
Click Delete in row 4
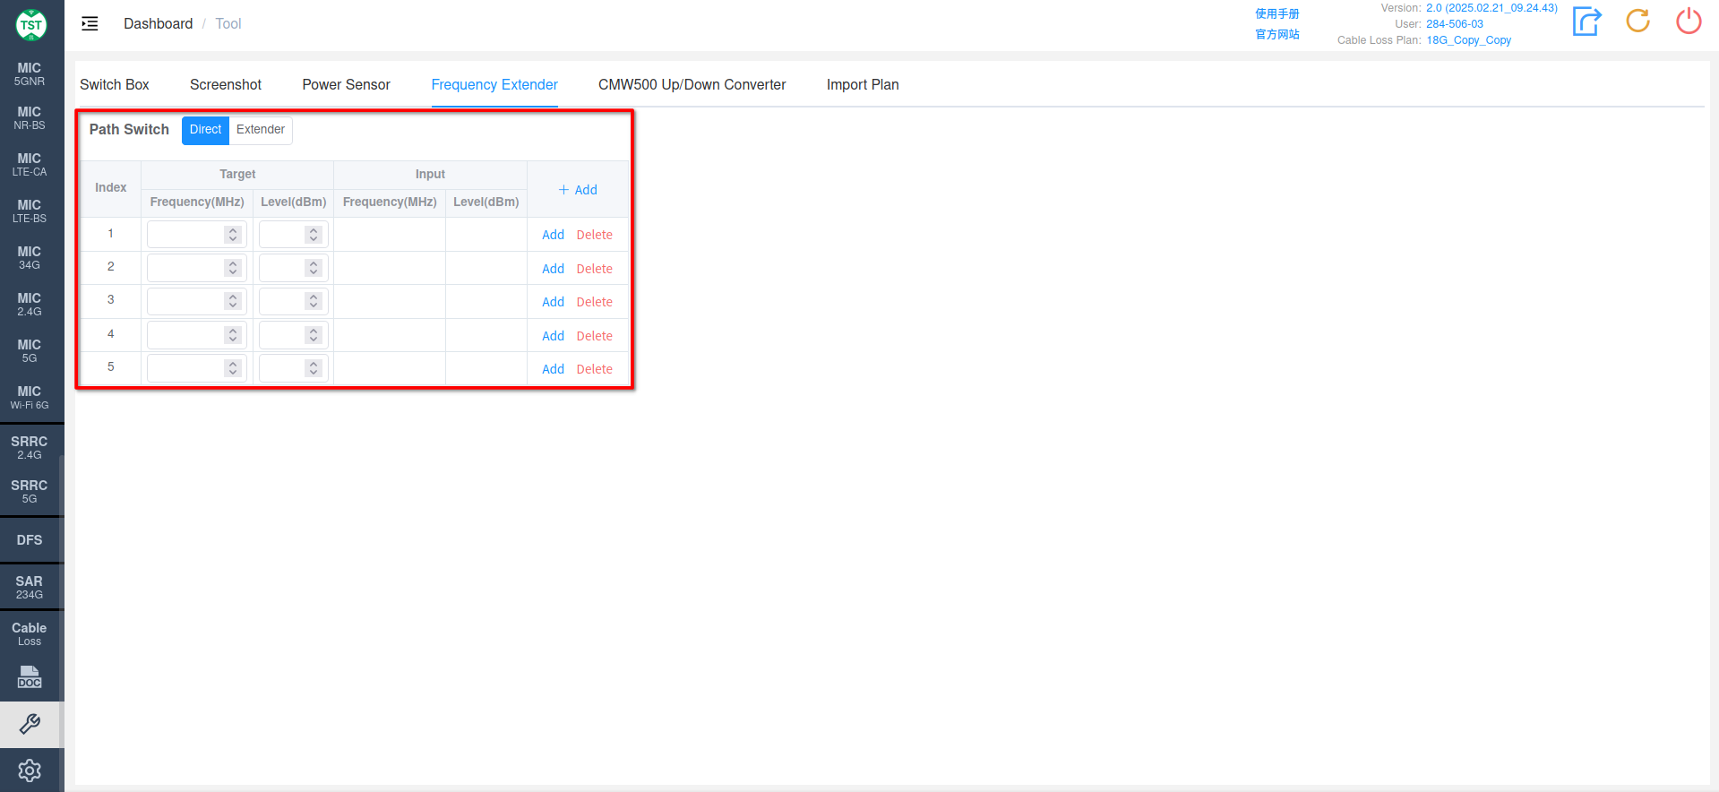pos(594,336)
